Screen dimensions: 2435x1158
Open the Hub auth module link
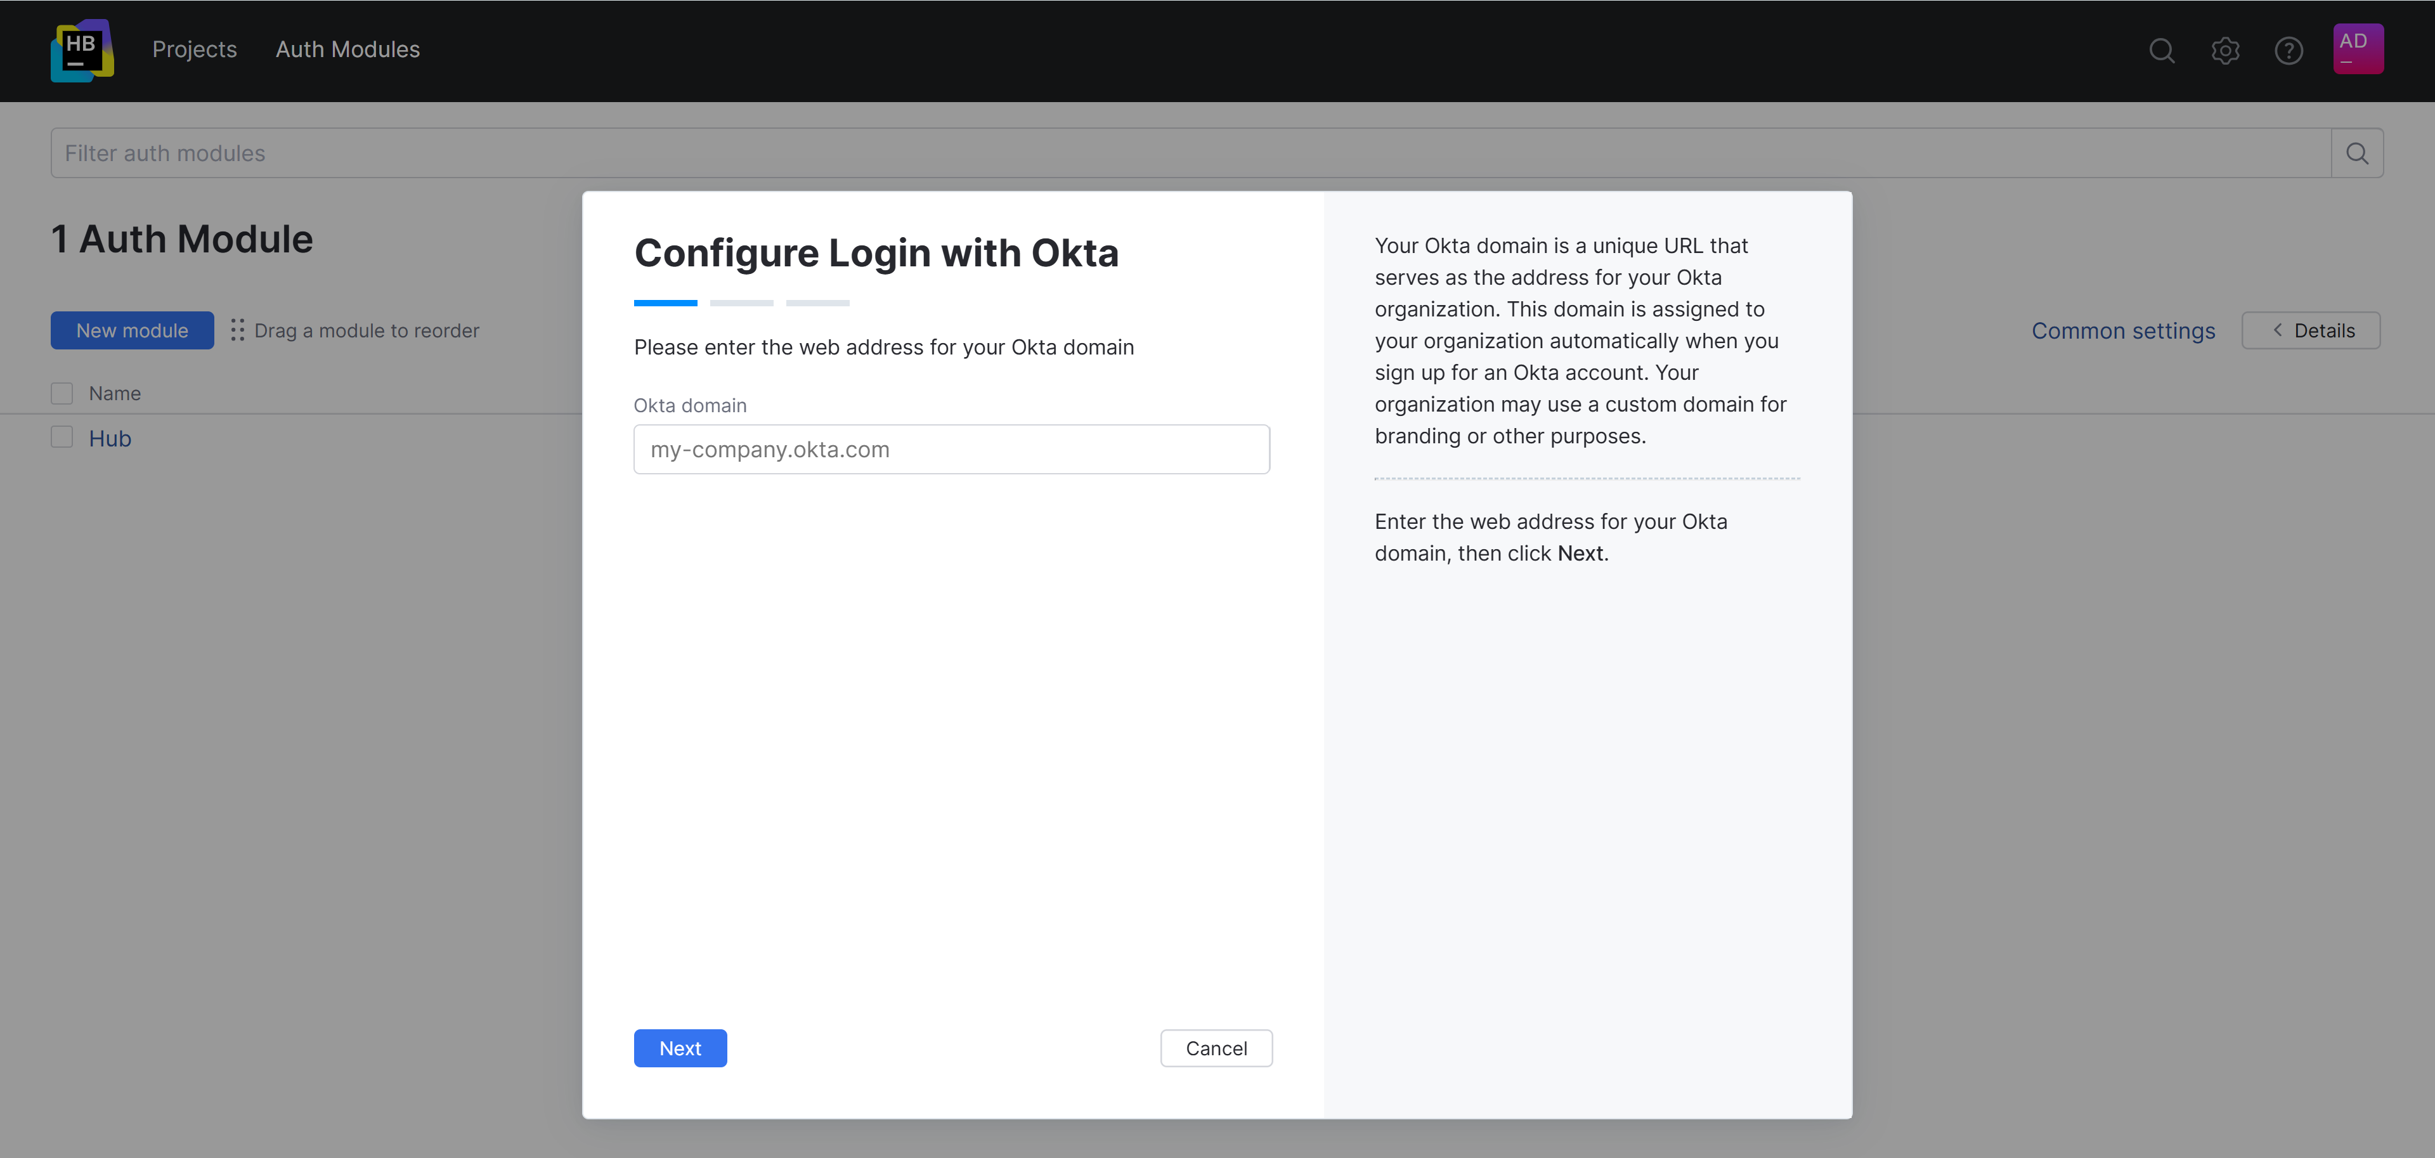pos(110,439)
